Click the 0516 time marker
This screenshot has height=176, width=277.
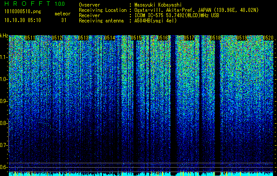point(163,38)
